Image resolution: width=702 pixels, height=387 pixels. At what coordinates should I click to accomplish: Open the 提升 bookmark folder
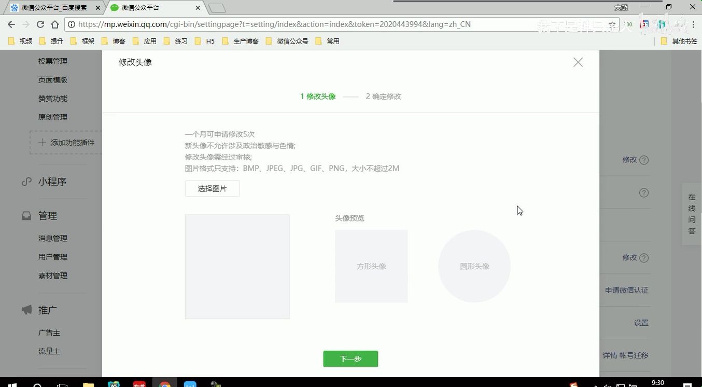pos(51,41)
